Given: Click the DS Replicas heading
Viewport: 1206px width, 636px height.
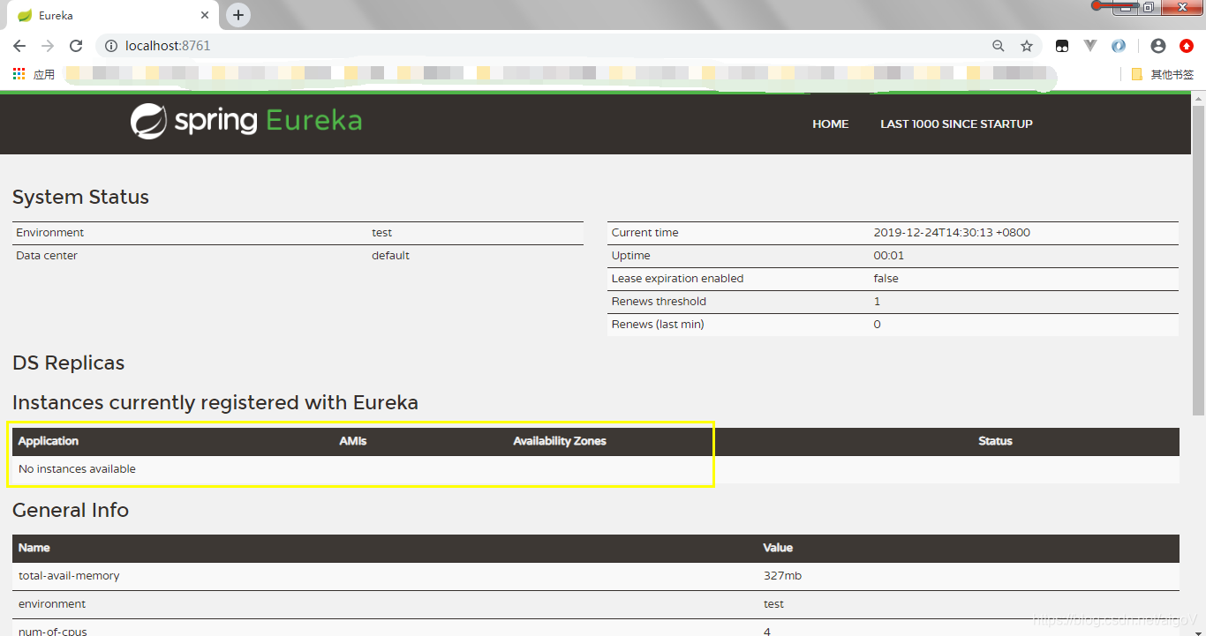Looking at the screenshot, I should coord(68,363).
